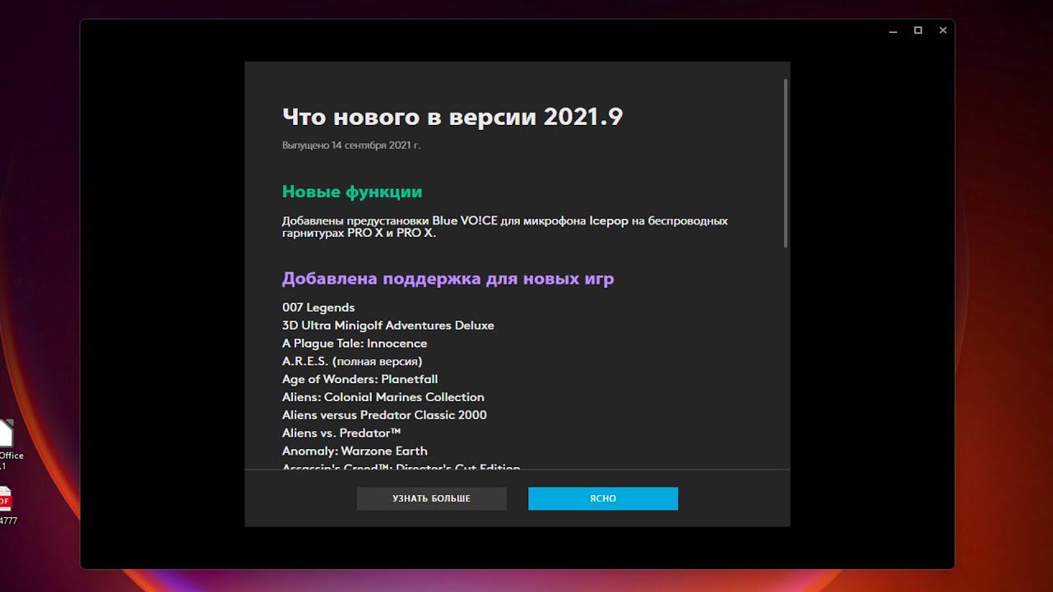The image size is (1053, 592).
Task: Click the УЗНАТЬ БОЛЬШЕ button
Action: tap(431, 498)
